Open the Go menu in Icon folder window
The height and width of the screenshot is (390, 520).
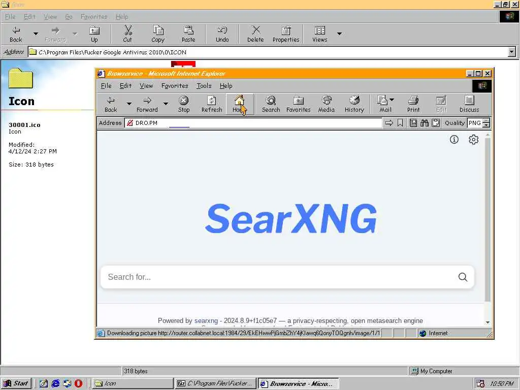(x=69, y=17)
